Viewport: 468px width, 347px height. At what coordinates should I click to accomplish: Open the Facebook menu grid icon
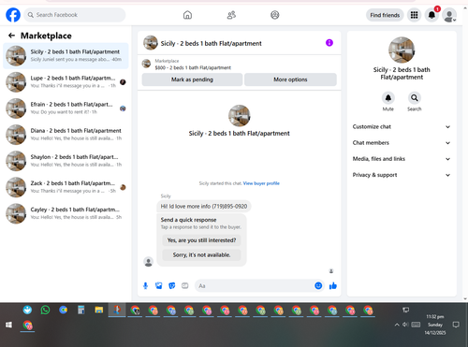[414, 15]
